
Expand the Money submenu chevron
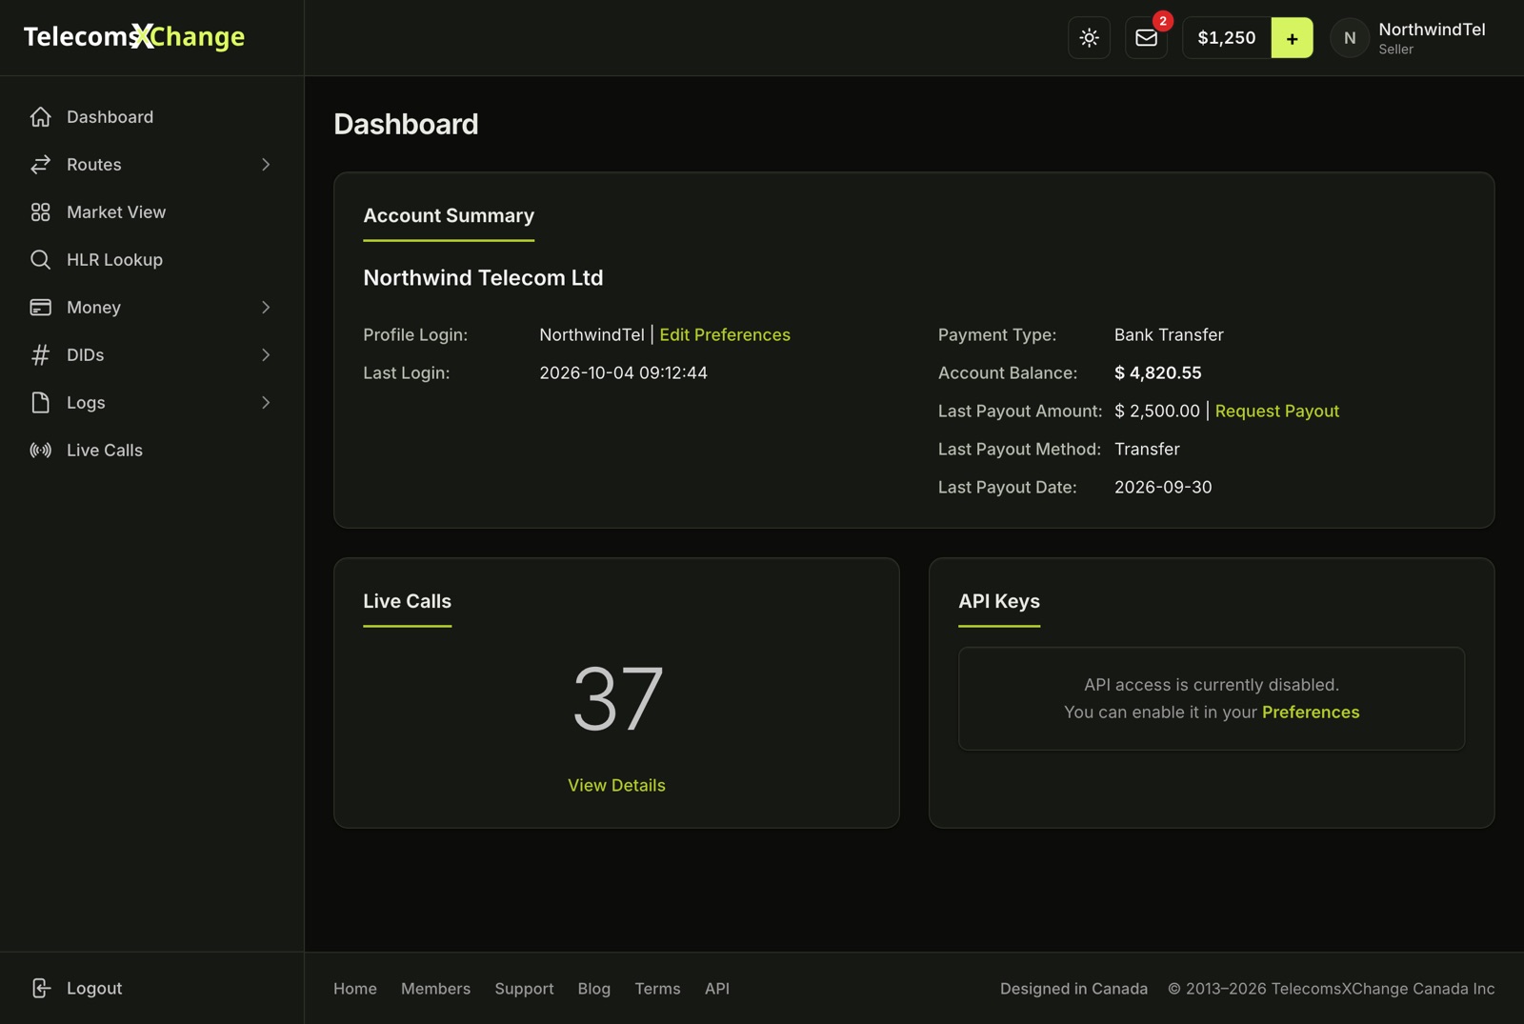click(x=266, y=308)
